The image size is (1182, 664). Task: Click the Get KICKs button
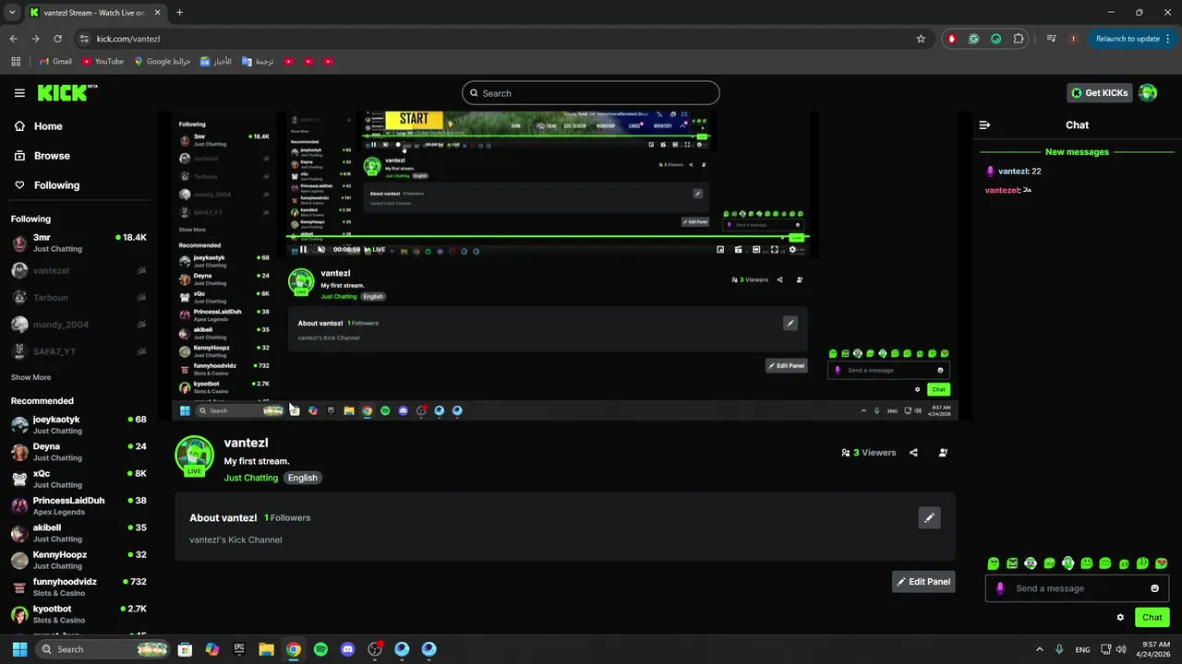tap(1099, 92)
